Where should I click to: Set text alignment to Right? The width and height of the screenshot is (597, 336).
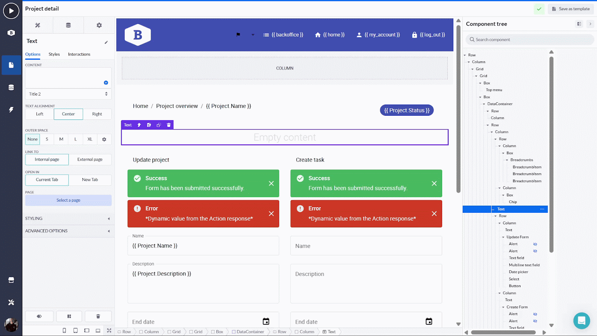pos(97,114)
